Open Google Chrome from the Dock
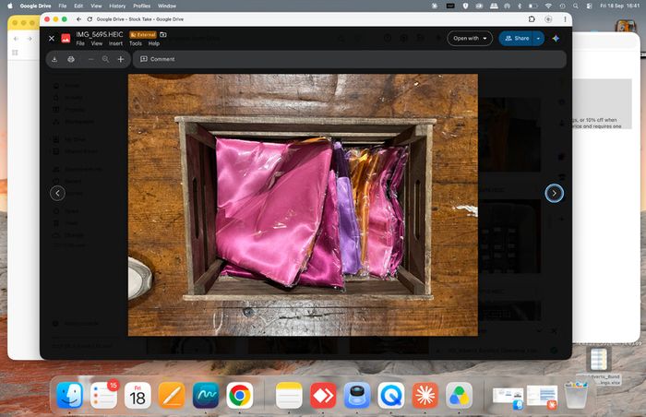Viewport: 646px width, 417px height. 239,395
